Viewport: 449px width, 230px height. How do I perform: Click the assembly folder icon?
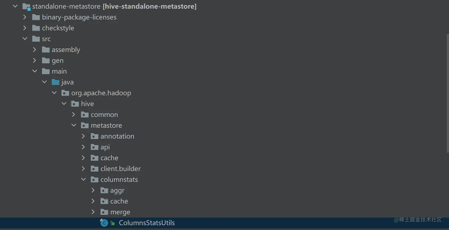click(46, 49)
